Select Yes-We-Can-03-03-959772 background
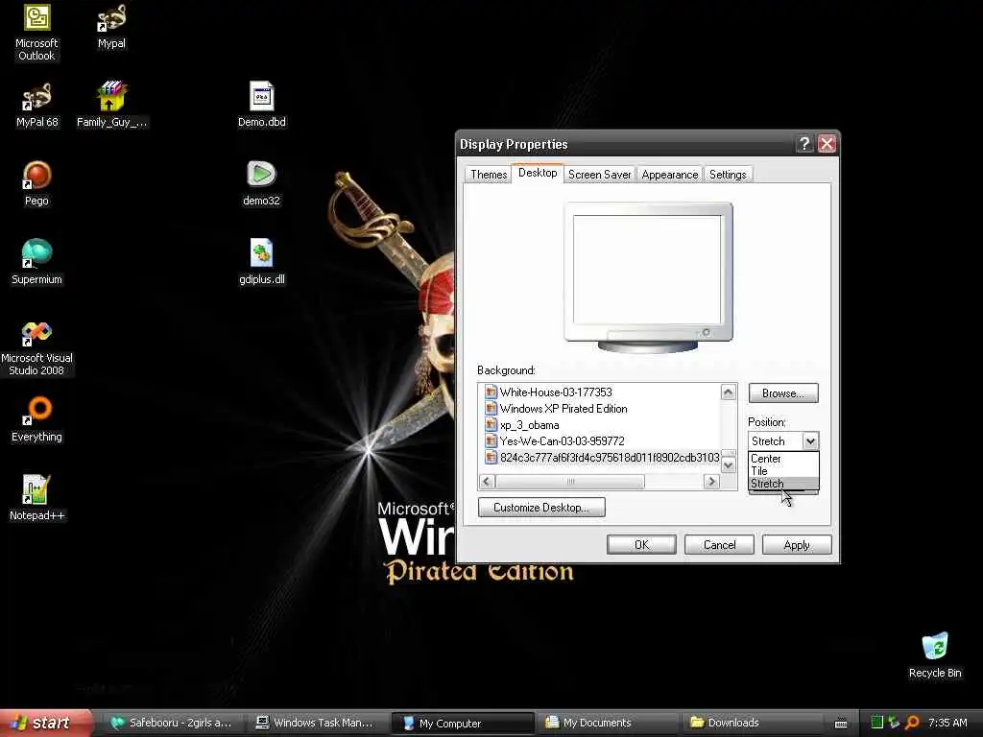 coord(562,441)
